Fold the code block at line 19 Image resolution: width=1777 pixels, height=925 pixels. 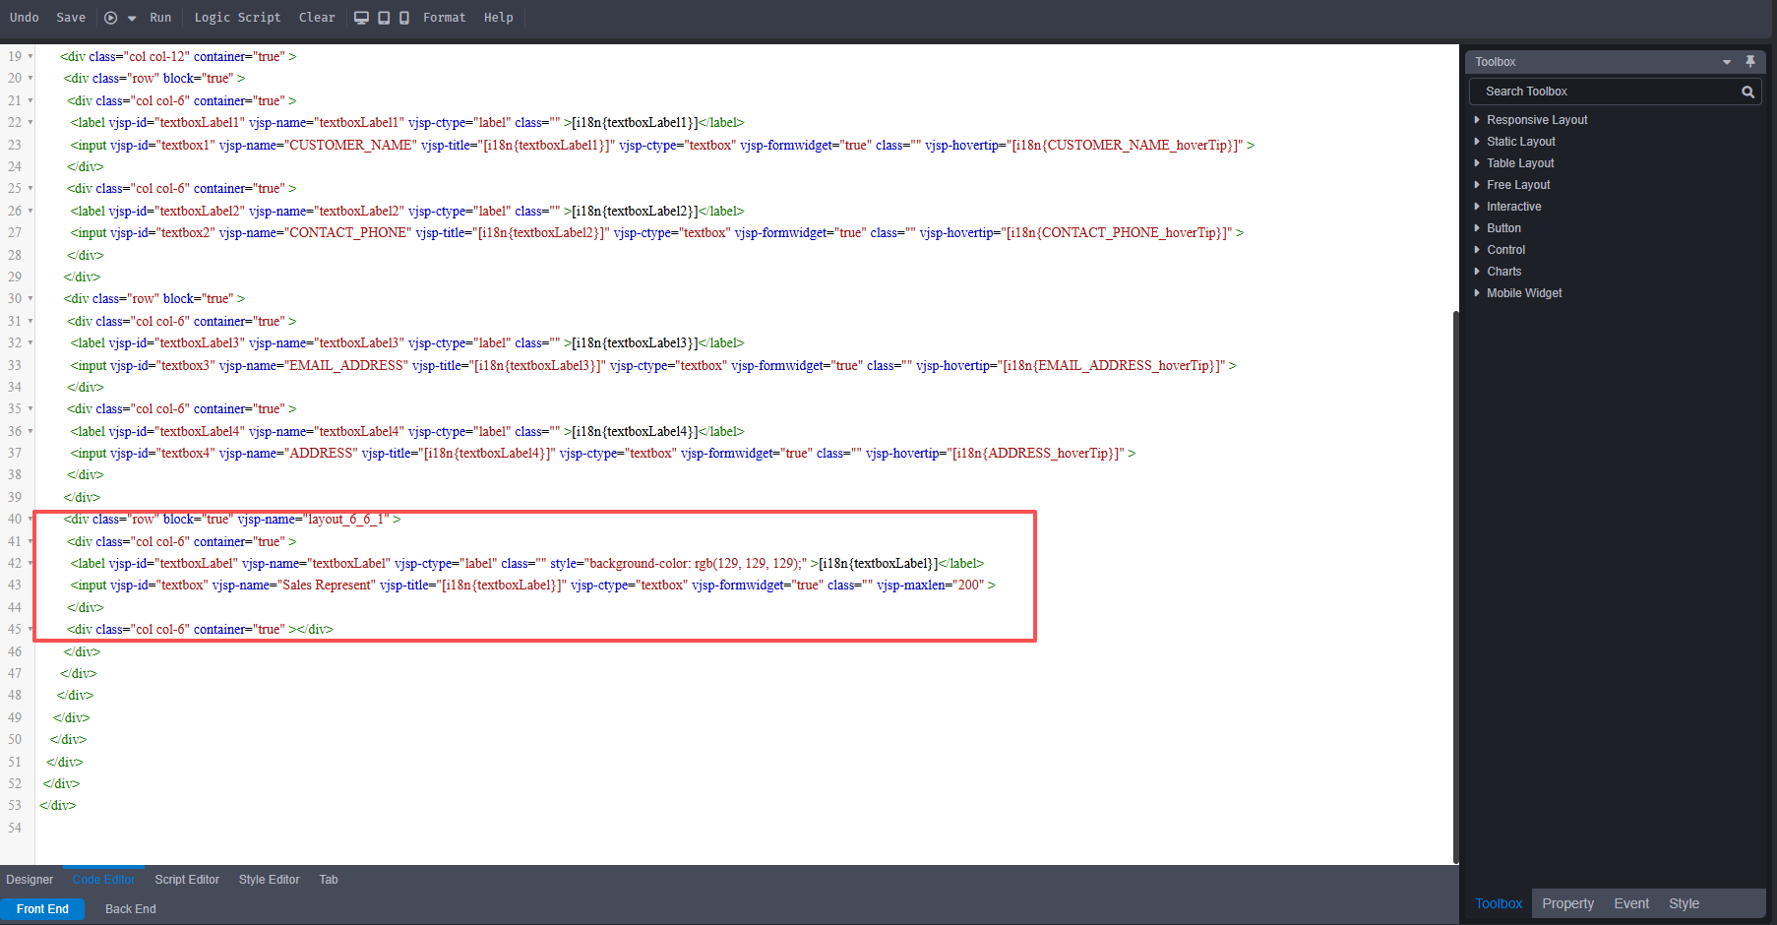pos(31,57)
